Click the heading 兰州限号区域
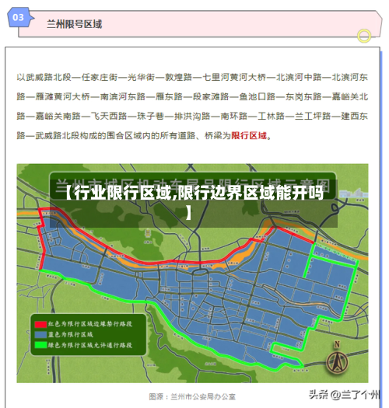389x408 pixels. (74, 24)
